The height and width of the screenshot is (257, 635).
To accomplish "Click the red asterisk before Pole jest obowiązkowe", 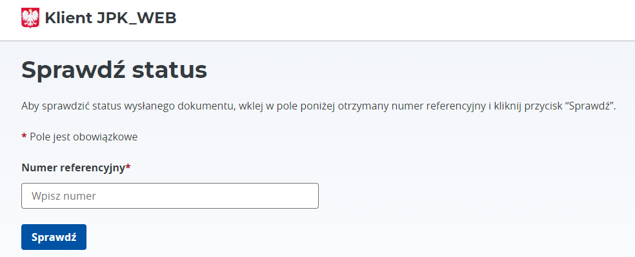I will click(x=24, y=137).
